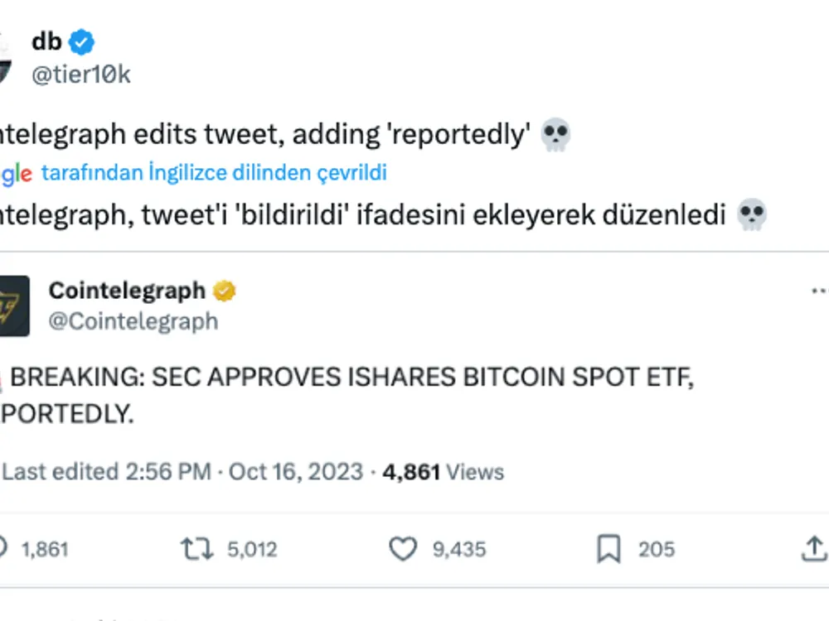
Task: Open the @Cointelegraph handle link
Action: 133,321
